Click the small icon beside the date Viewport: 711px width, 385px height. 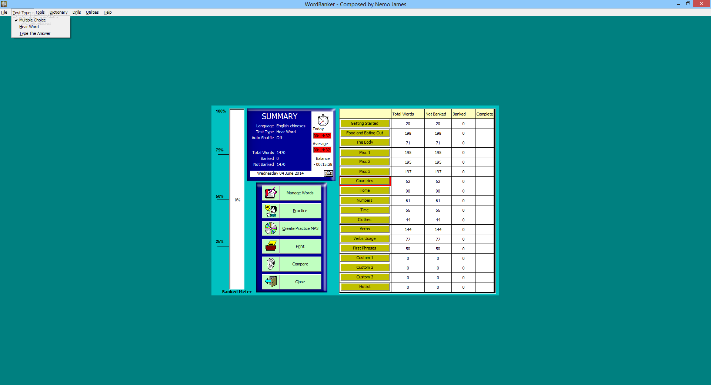[x=328, y=173]
